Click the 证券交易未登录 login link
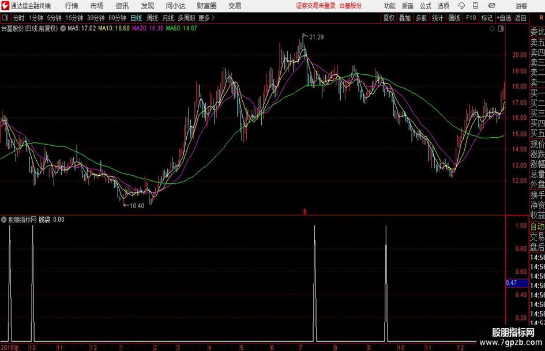 pyautogui.click(x=315, y=6)
